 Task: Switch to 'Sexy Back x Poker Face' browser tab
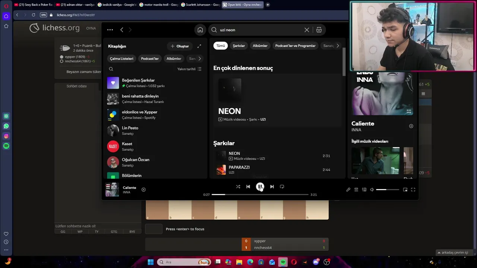[34, 5]
